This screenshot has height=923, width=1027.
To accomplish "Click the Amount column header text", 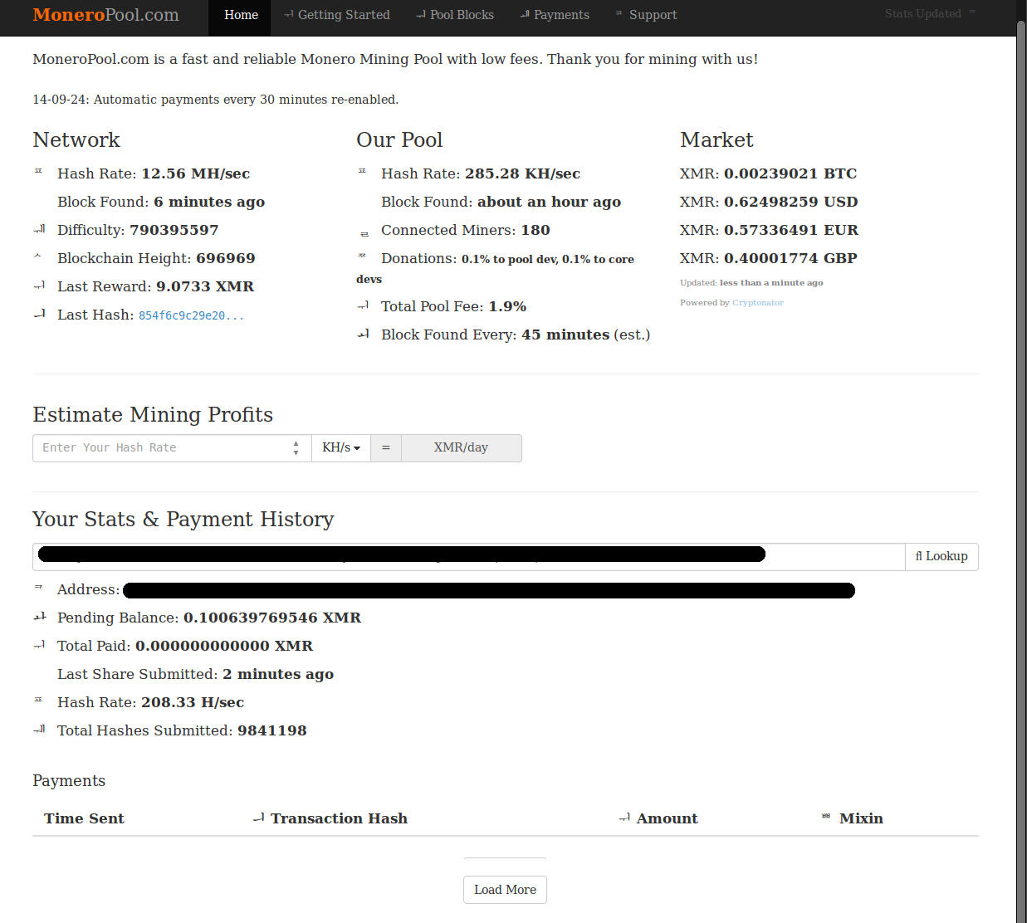I will point(667,818).
